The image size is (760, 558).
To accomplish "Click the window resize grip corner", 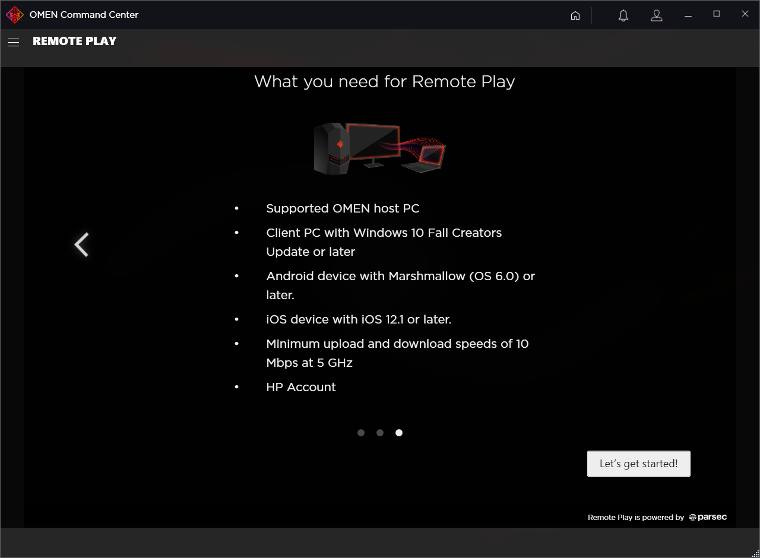I will pyautogui.click(x=755, y=553).
